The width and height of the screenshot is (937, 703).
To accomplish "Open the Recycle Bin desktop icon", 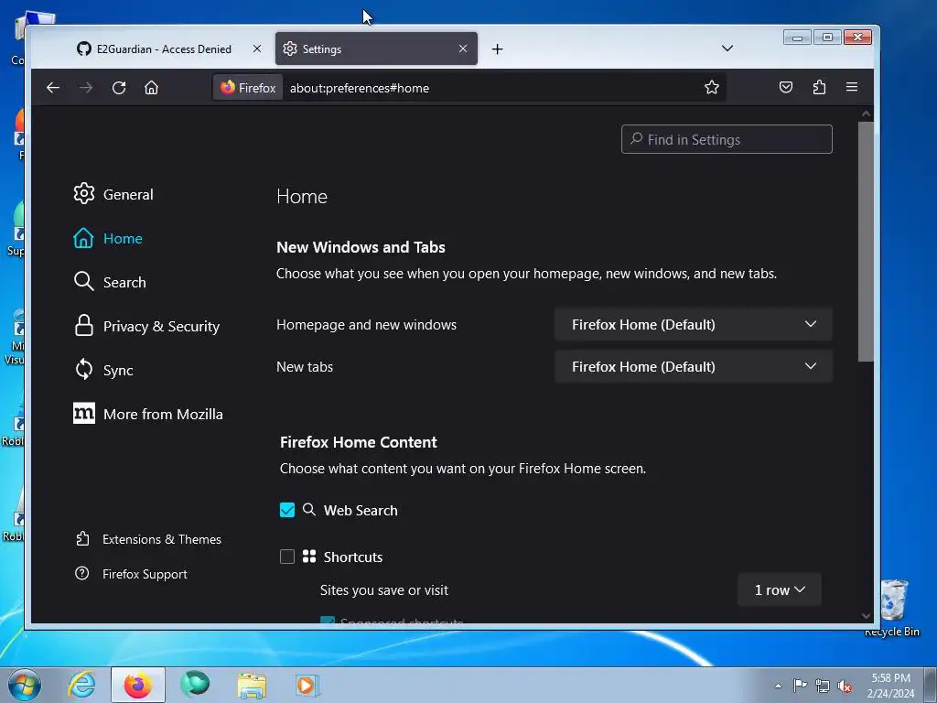I will click(x=892, y=608).
